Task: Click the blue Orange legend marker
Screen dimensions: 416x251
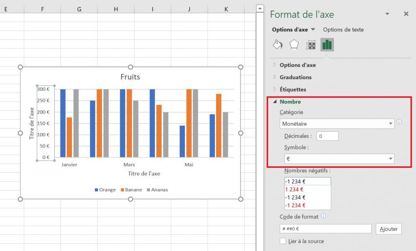Action: (x=96, y=189)
